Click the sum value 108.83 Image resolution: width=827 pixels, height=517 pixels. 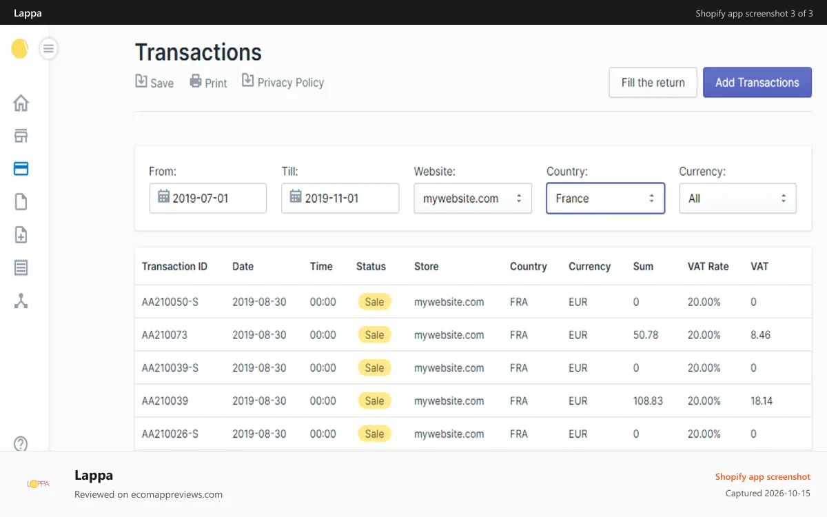point(648,401)
